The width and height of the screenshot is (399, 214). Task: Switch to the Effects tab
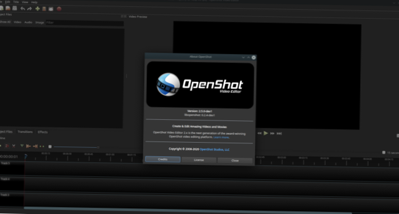42,132
